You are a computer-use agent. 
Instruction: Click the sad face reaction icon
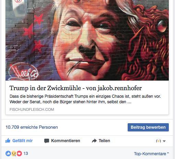[x=14, y=153]
